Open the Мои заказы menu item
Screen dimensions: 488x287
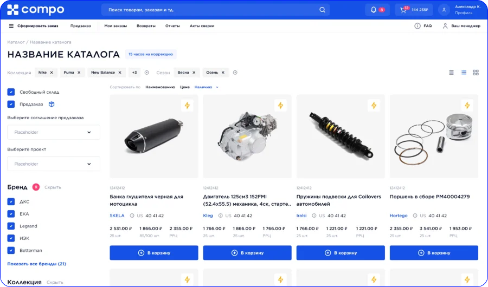click(x=115, y=26)
